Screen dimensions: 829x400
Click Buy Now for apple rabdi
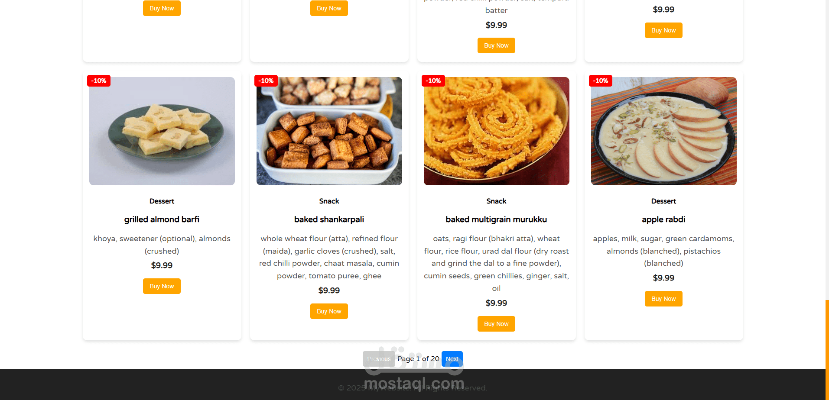(663, 299)
